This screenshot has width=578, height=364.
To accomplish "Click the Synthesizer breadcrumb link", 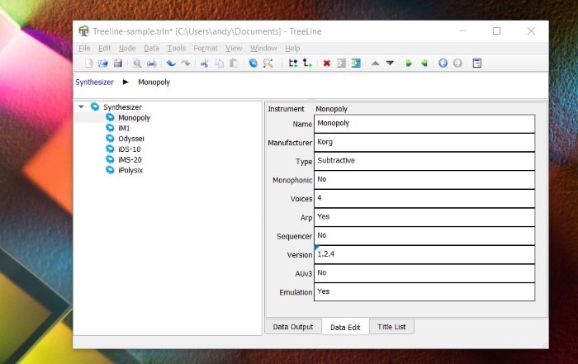I will point(94,83).
